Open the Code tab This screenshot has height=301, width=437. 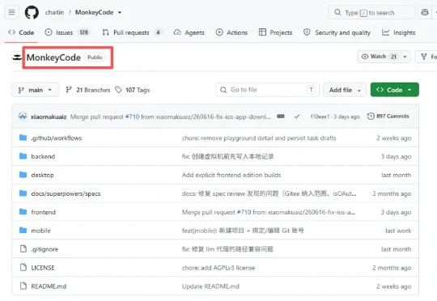[21, 32]
